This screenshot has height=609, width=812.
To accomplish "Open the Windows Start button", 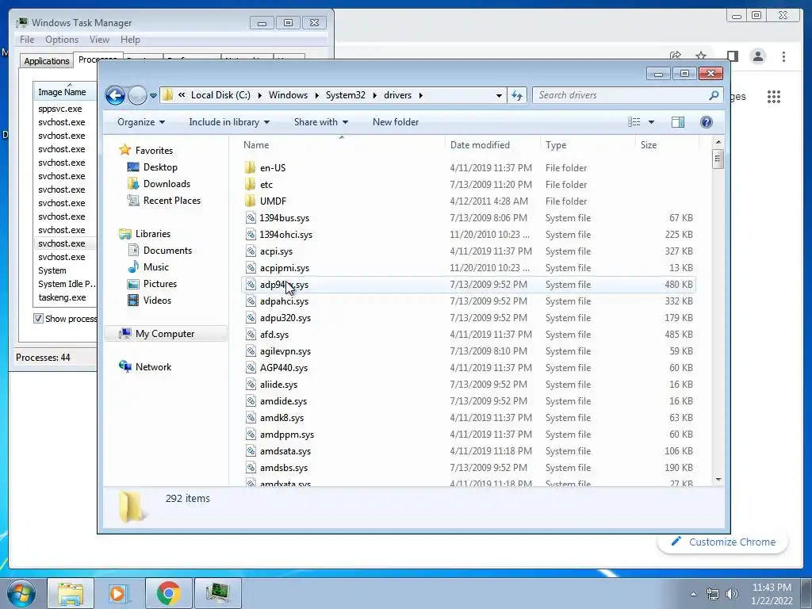I will pyautogui.click(x=21, y=594).
